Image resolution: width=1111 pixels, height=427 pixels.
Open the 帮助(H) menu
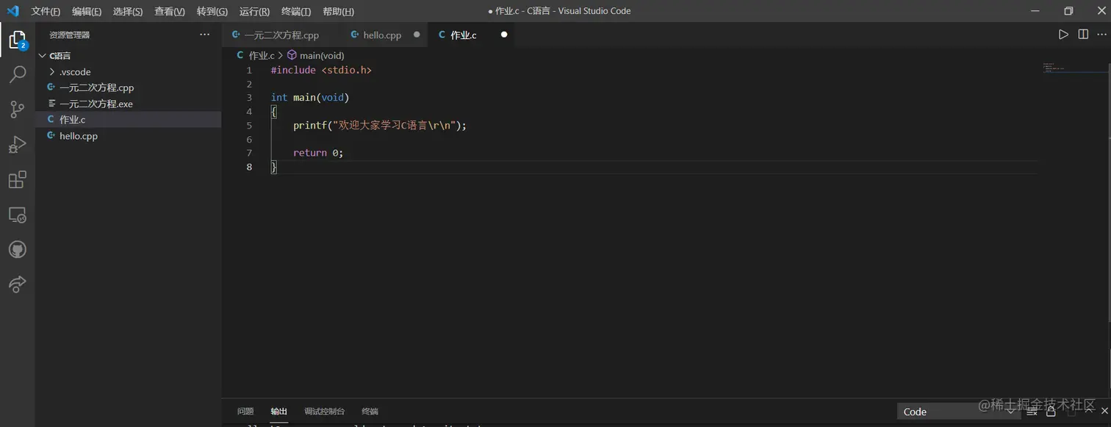[338, 12]
